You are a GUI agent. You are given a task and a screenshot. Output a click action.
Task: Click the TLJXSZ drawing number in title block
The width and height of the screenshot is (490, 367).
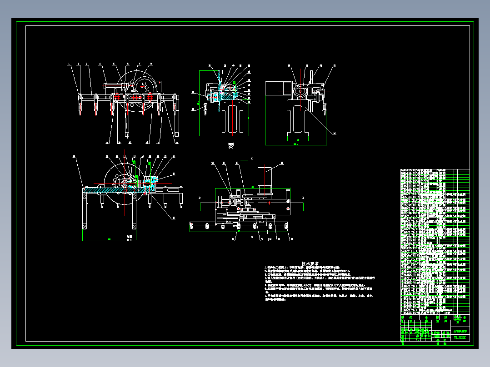460,337
